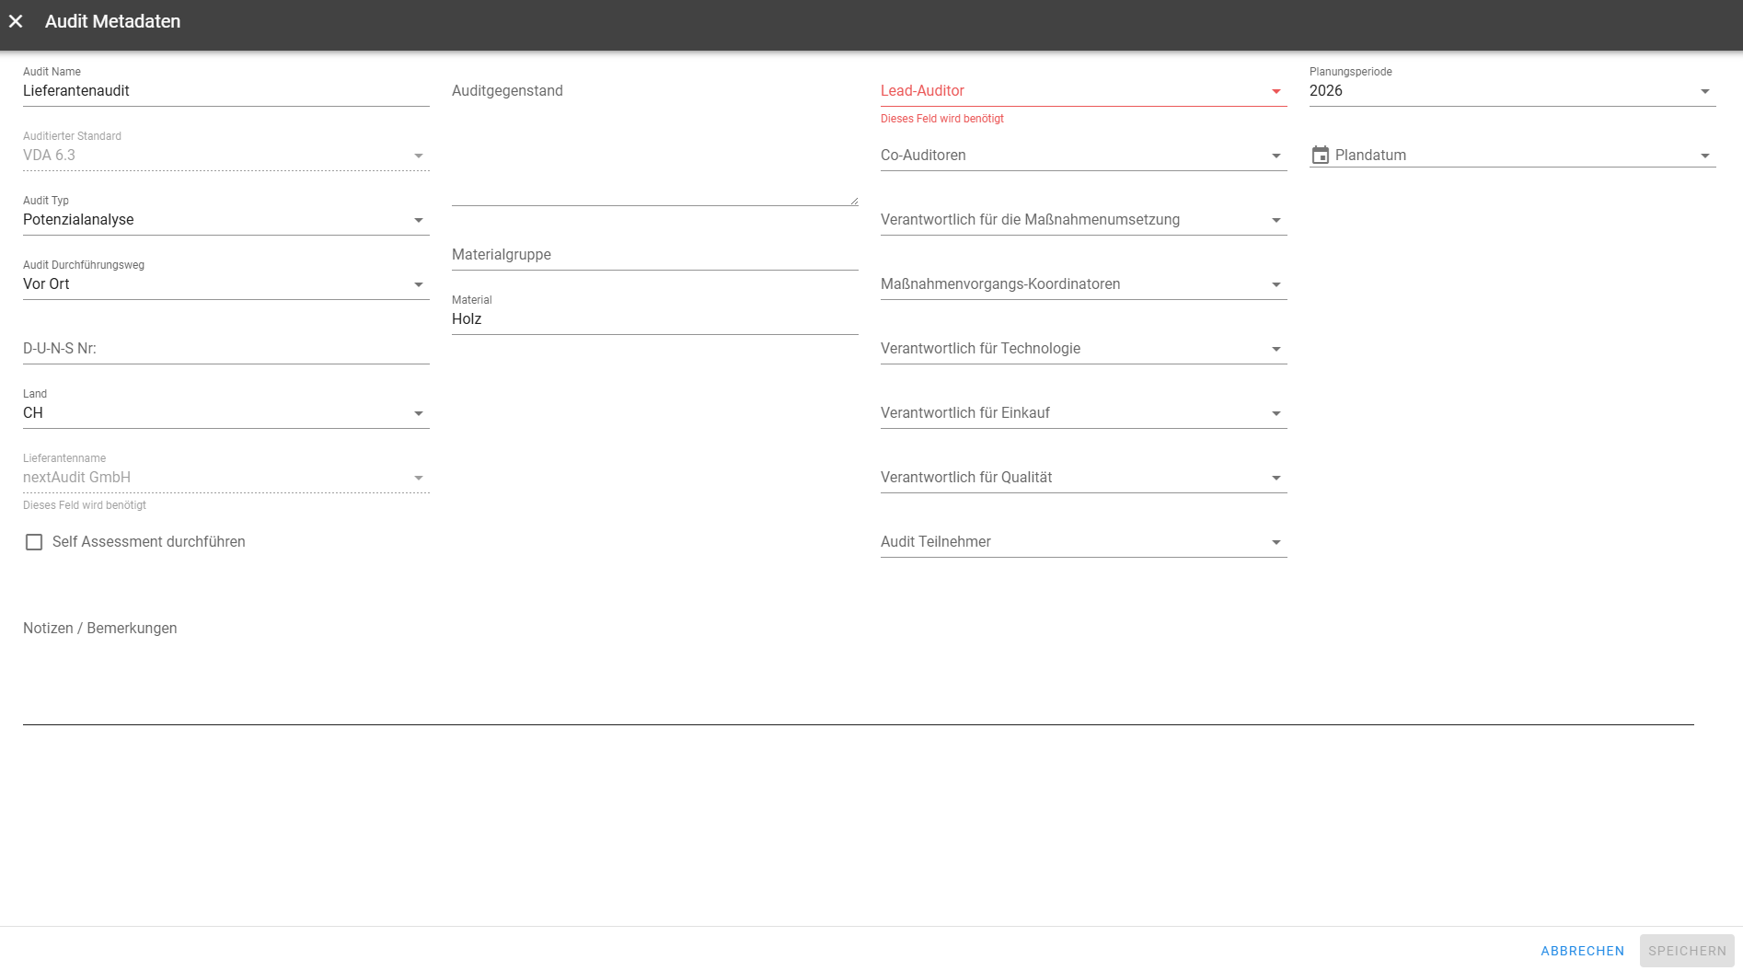Expand the Planungsperiode 2026 dropdown
The height and width of the screenshot is (971, 1743).
1704,91
